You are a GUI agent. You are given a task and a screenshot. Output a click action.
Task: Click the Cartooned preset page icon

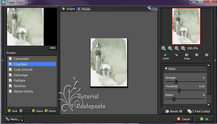coord(10,58)
